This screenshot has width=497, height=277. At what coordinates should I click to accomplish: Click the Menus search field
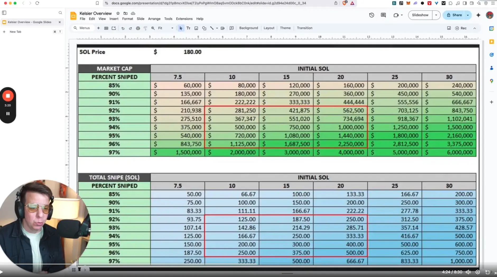point(85,28)
